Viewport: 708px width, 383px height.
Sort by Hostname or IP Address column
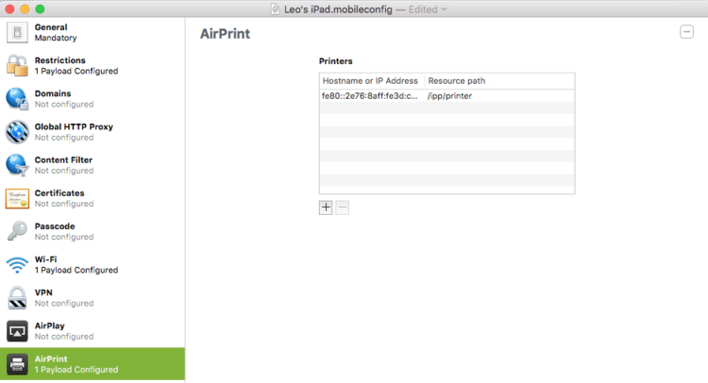(x=372, y=81)
